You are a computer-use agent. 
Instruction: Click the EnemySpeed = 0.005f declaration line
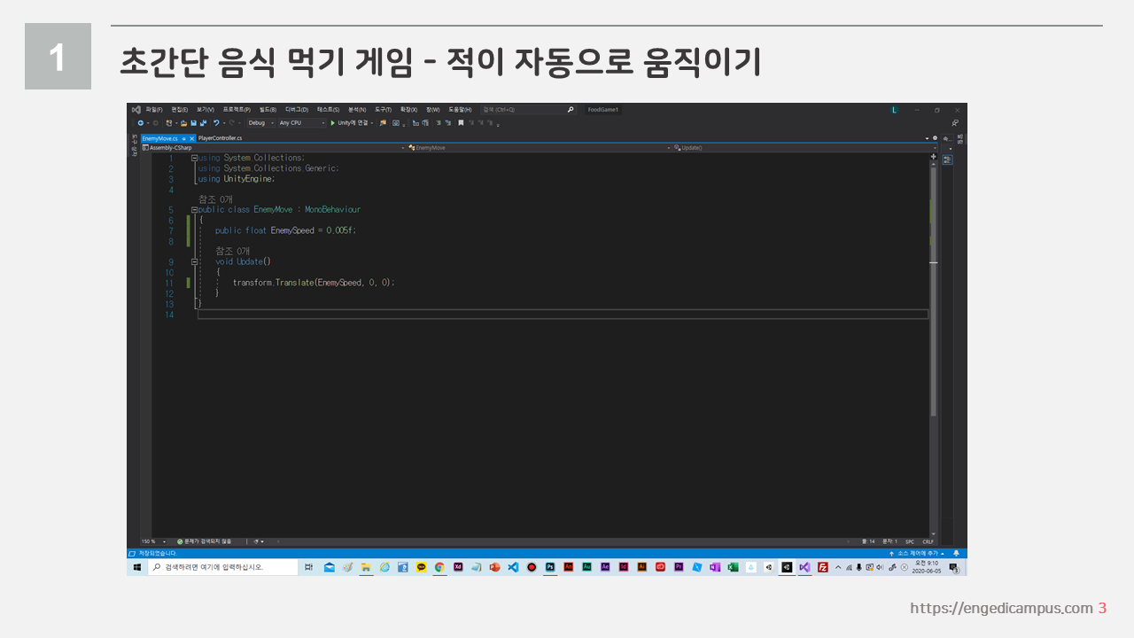[x=285, y=230]
